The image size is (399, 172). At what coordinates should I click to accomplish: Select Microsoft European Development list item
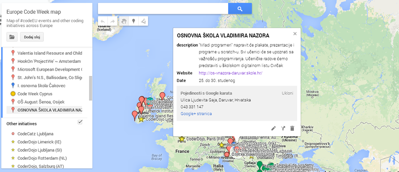(x=49, y=69)
